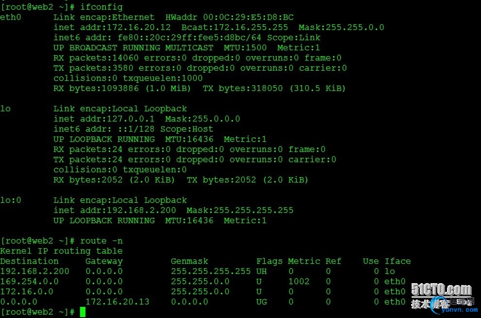Click the eth0 interface name
481x318 pixels.
[10, 17]
